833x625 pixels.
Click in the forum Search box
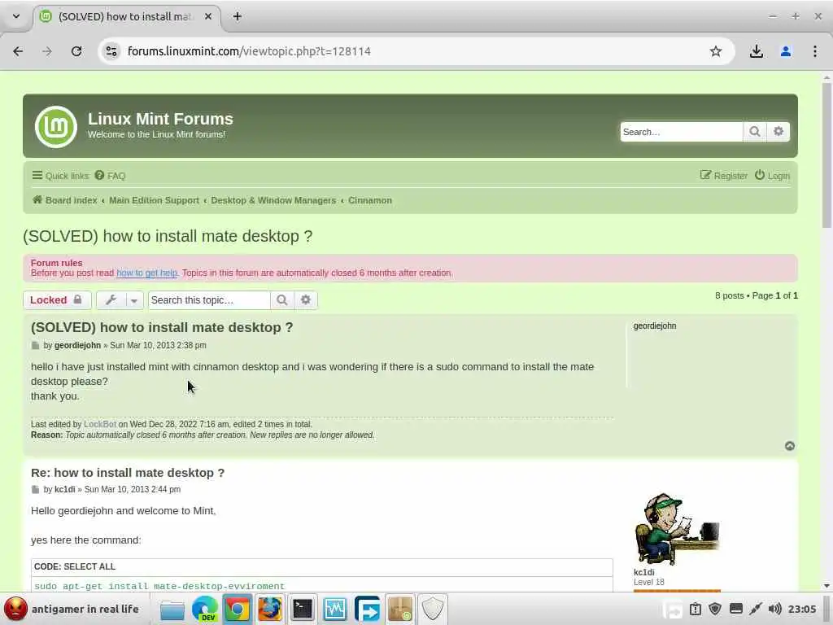[x=681, y=132]
